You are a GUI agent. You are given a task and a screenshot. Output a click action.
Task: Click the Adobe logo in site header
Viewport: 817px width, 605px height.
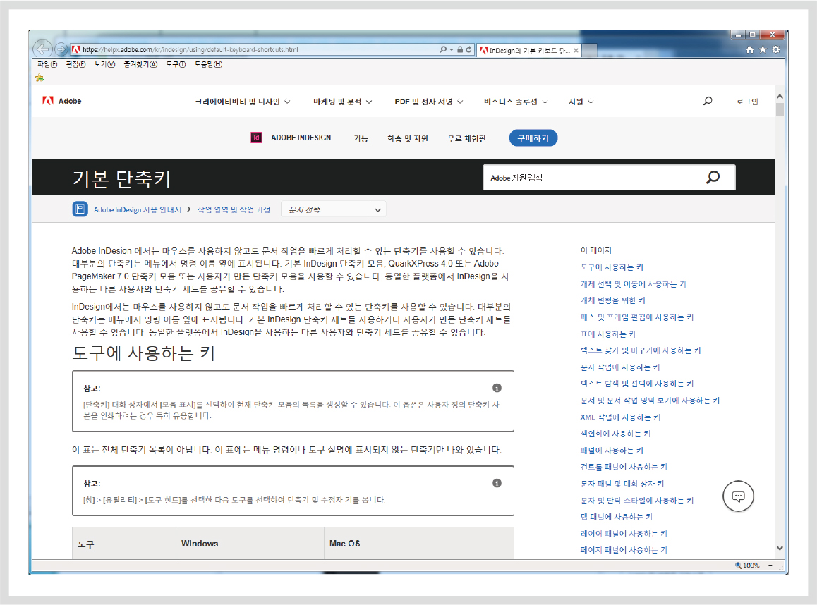click(62, 101)
